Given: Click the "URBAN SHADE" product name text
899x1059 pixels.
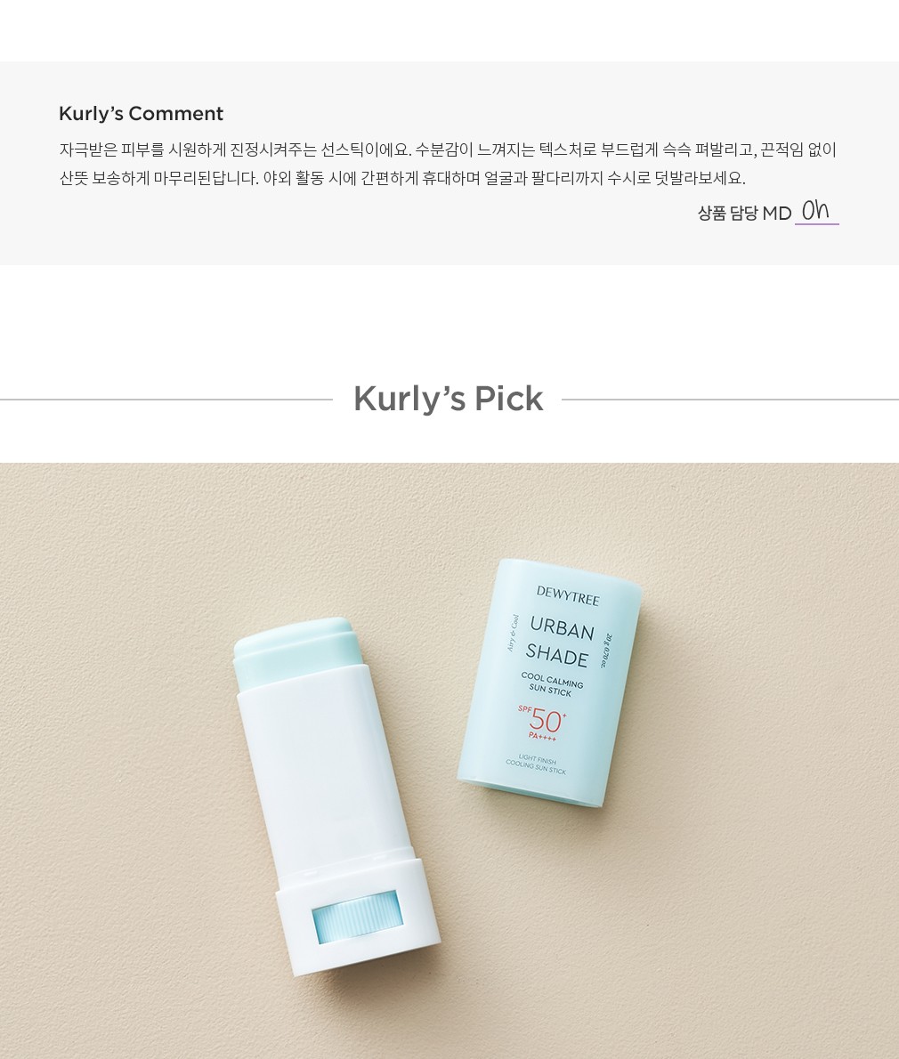Looking at the screenshot, I should pyautogui.click(x=559, y=642).
